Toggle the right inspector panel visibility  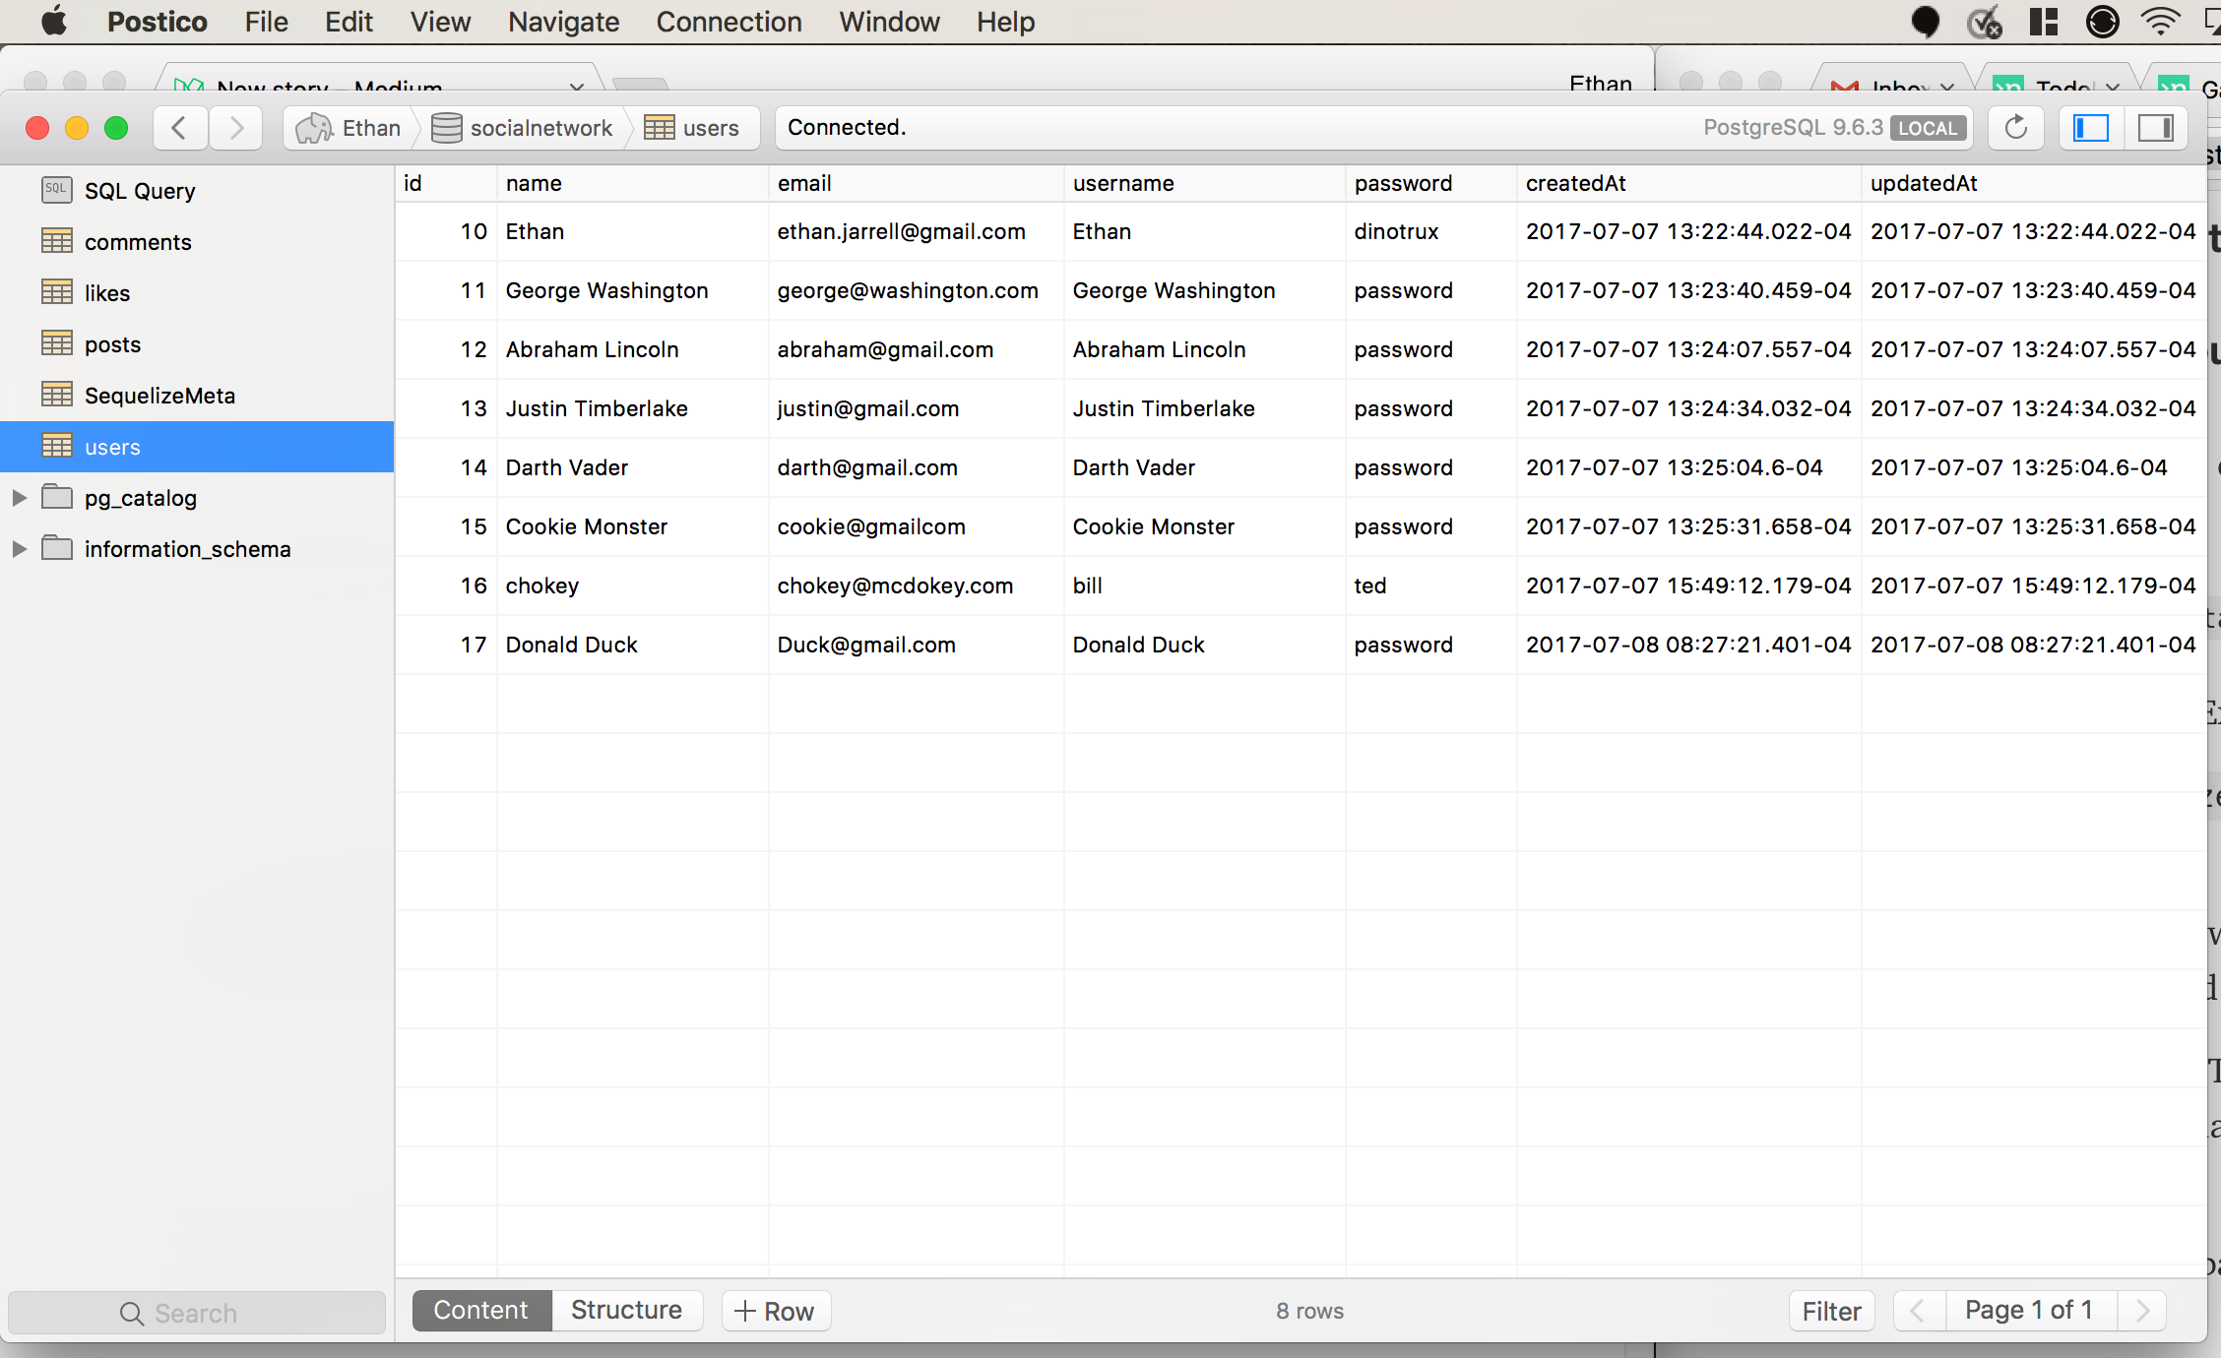tap(2155, 128)
